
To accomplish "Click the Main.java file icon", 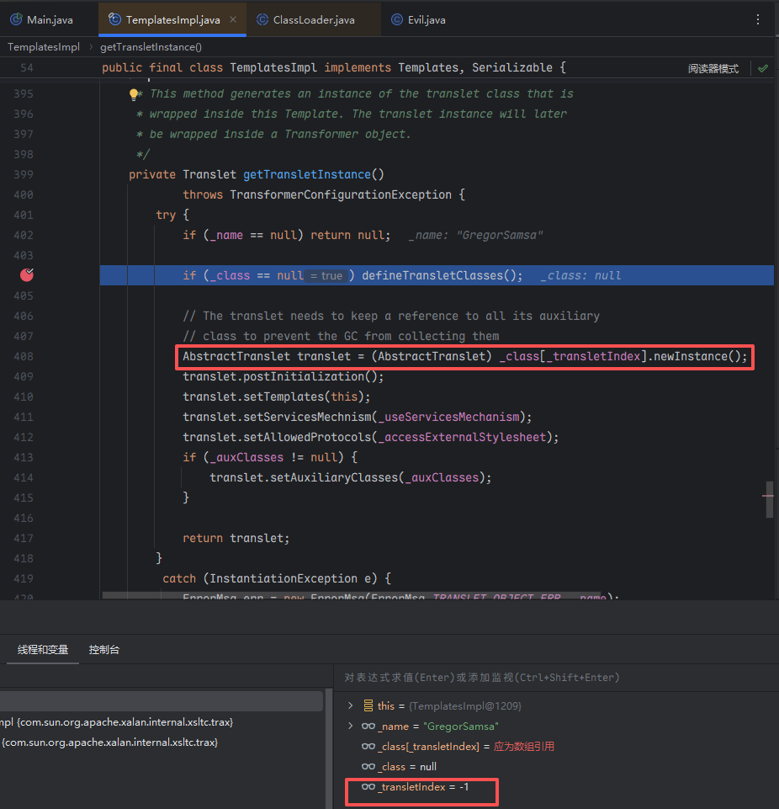I will tap(16, 19).
